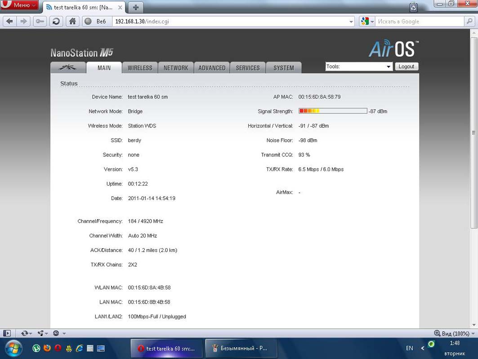Launch Internet Explorer from taskbar

point(80,348)
